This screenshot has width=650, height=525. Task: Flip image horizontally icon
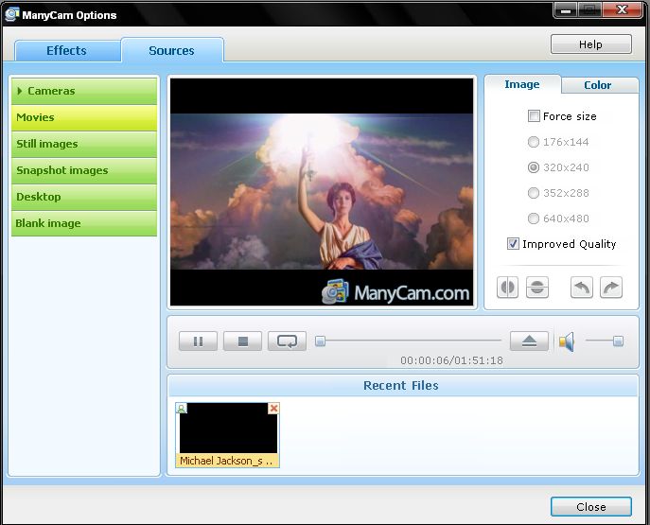pyautogui.click(x=507, y=288)
